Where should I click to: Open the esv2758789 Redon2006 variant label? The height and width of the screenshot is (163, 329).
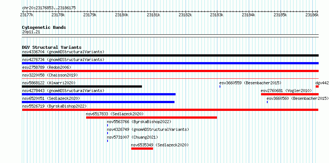pyautogui.click(x=47, y=67)
